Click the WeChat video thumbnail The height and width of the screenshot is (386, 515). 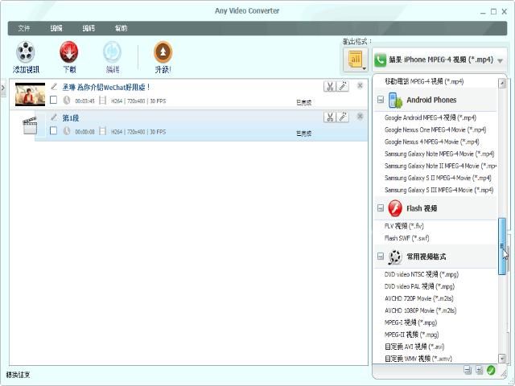tap(31, 93)
